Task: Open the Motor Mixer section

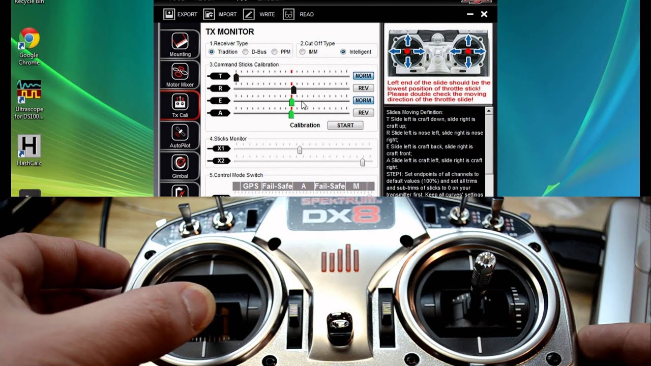Action: [x=180, y=75]
